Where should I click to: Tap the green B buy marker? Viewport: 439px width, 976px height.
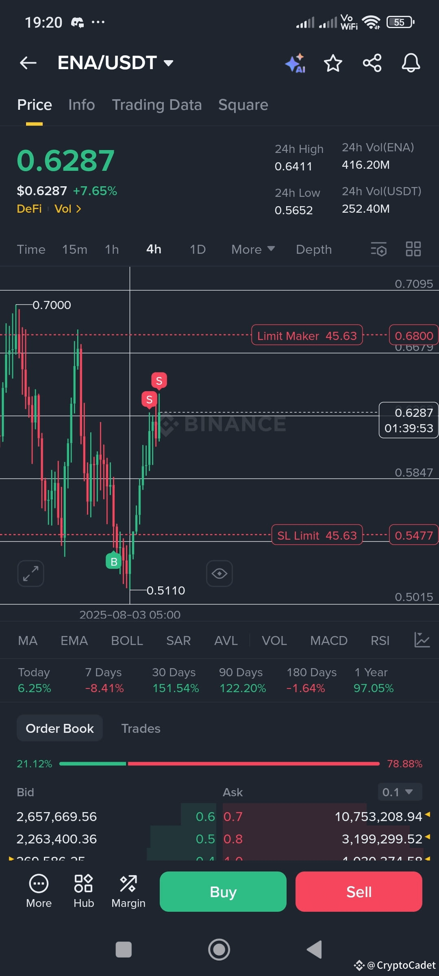pyautogui.click(x=114, y=561)
